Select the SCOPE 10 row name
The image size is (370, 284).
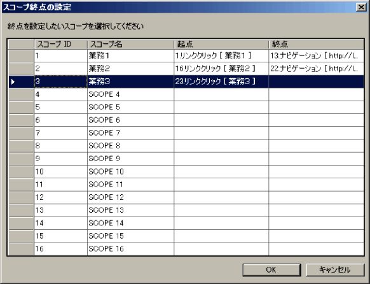(131, 171)
